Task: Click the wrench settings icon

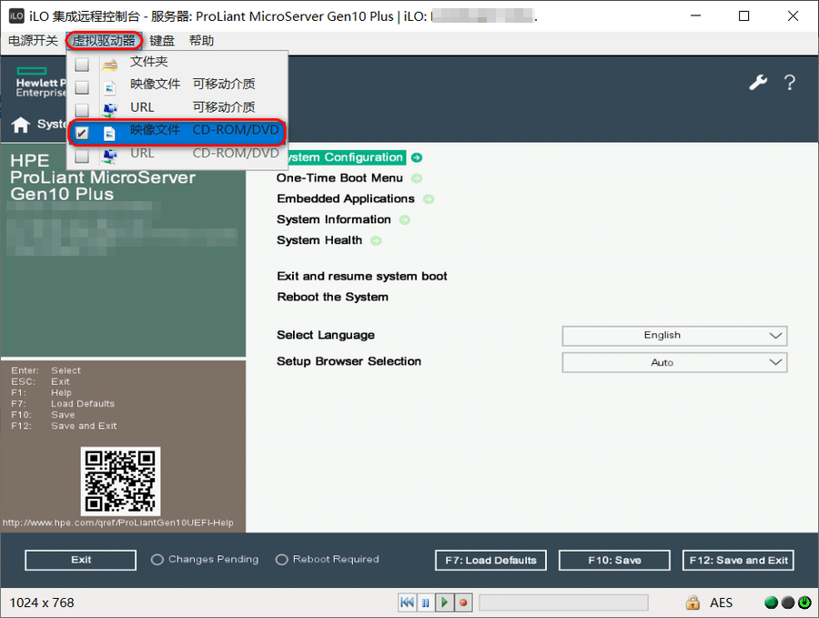Action: point(757,83)
